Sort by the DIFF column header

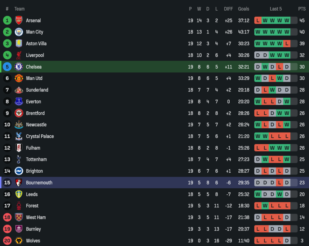click(x=228, y=9)
